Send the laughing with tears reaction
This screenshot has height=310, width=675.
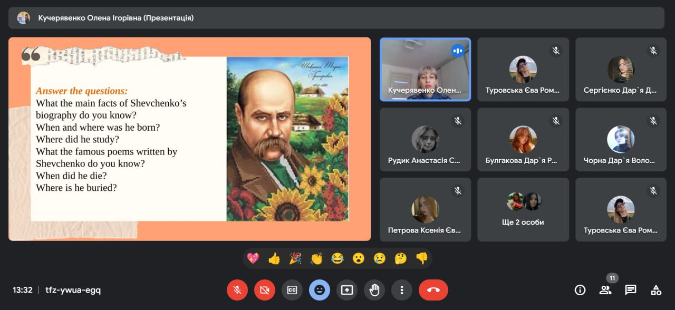(x=337, y=258)
